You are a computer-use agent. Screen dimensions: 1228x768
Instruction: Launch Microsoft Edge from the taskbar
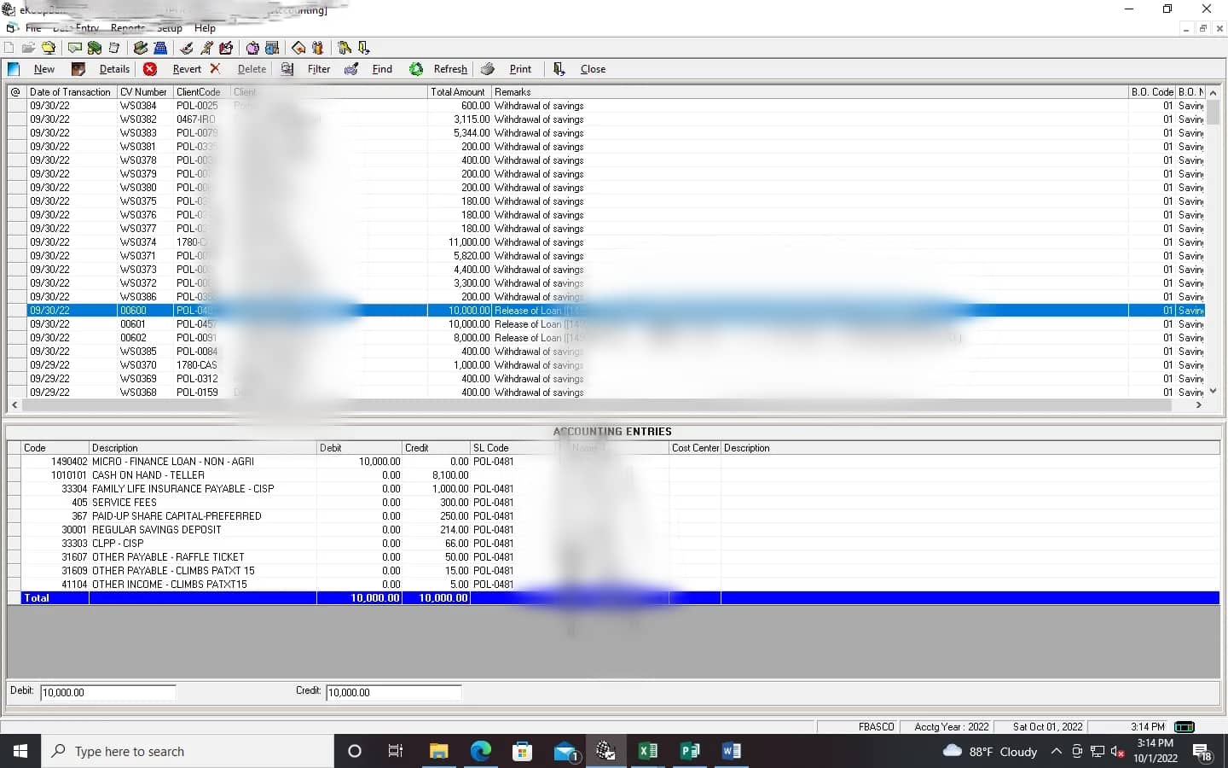(x=480, y=751)
